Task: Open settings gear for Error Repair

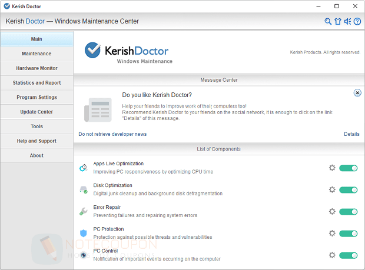Action: tap(332, 211)
